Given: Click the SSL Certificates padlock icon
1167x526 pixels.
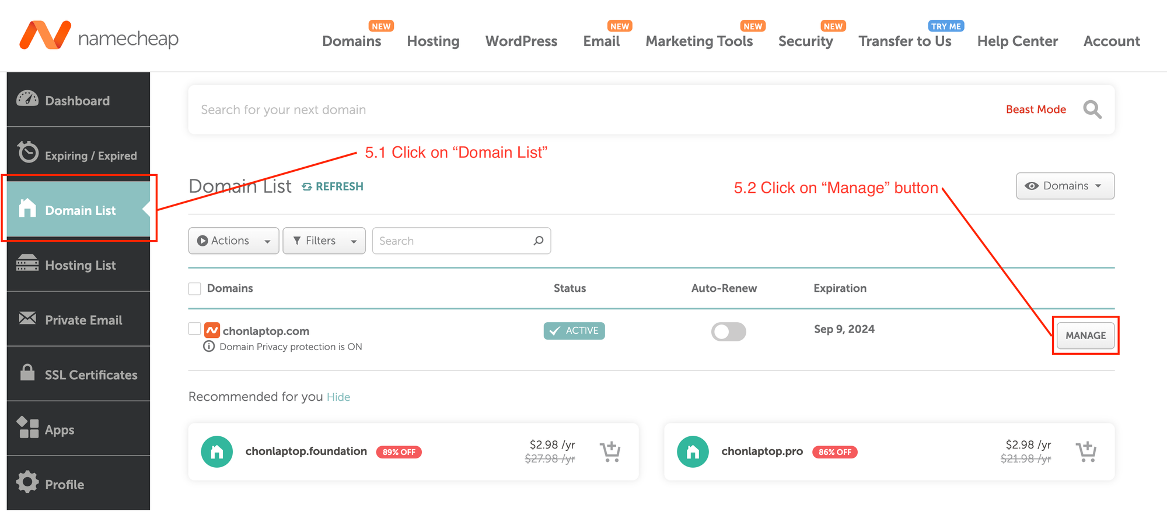Looking at the screenshot, I should [x=27, y=372].
